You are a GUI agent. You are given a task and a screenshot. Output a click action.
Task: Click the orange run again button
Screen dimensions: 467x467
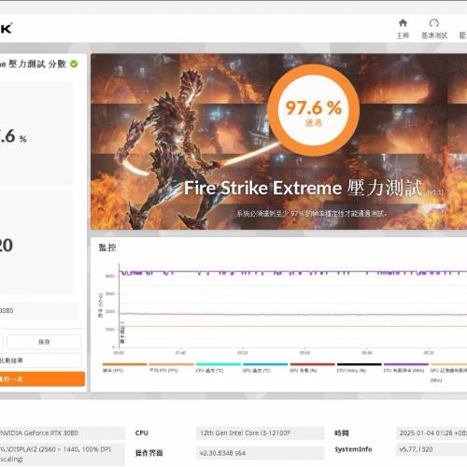[42, 379]
